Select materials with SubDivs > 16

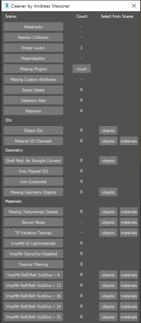129,296
